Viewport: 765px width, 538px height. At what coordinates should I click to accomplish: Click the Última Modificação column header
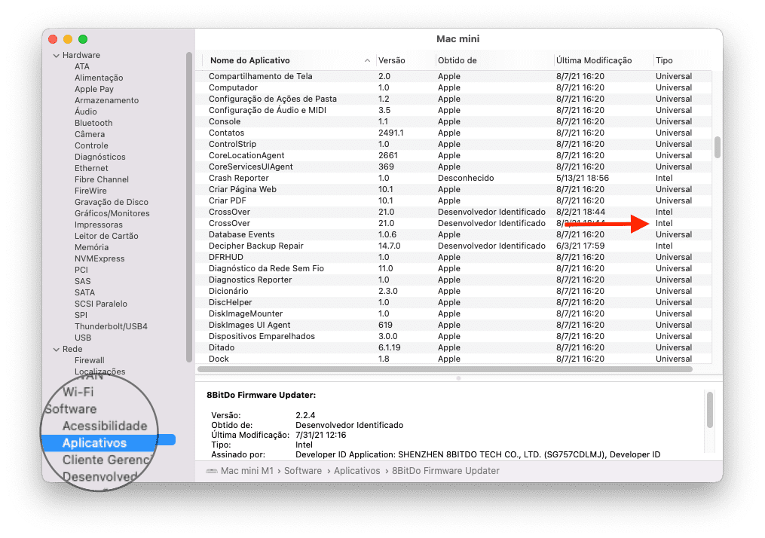click(594, 60)
